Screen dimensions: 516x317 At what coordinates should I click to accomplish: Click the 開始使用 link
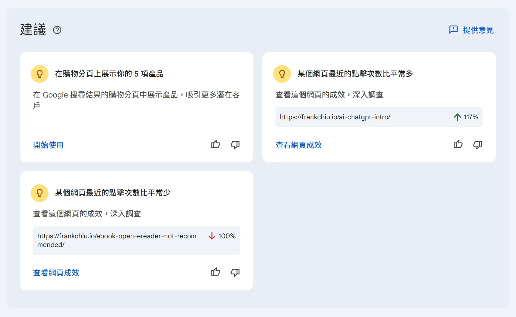click(48, 145)
